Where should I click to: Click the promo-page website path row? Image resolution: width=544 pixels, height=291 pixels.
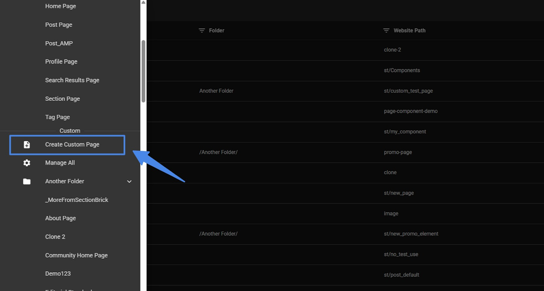(397, 152)
